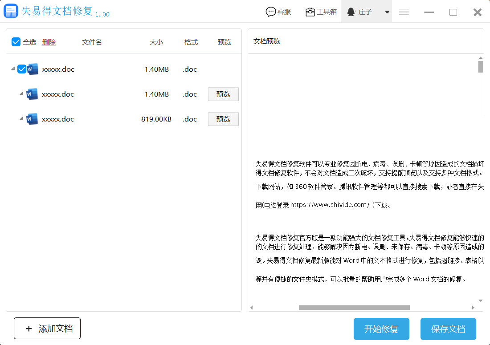The height and width of the screenshot is (345, 490).
Task: Sort by 大小 column header
Action: (156, 42)
